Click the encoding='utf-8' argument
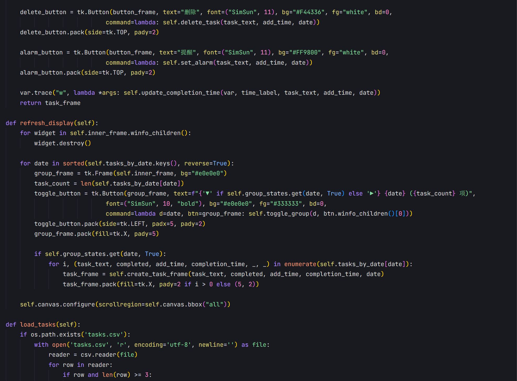 coord(162,345)
